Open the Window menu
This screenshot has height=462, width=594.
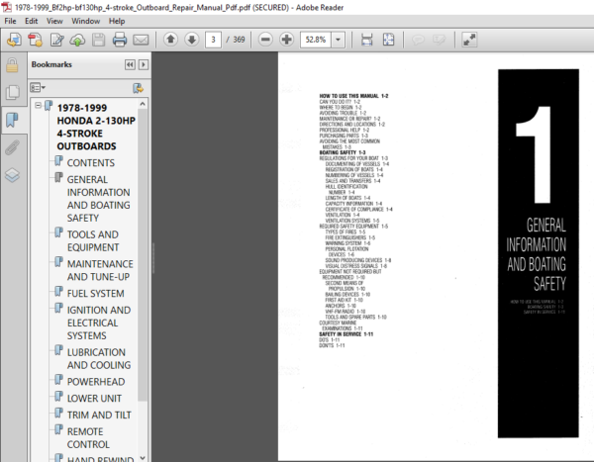coord(86,21)
